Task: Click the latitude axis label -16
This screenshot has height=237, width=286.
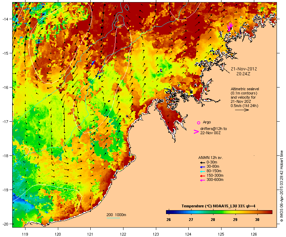Action: point(5,87)
